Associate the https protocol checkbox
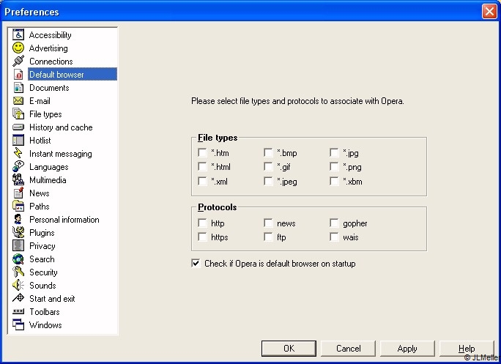Image resolution: width=501 pixels, height=364 pixels. click(202, 237)
